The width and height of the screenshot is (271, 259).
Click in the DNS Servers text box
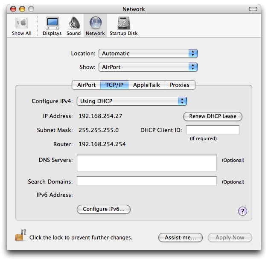[x=147, y=163]
